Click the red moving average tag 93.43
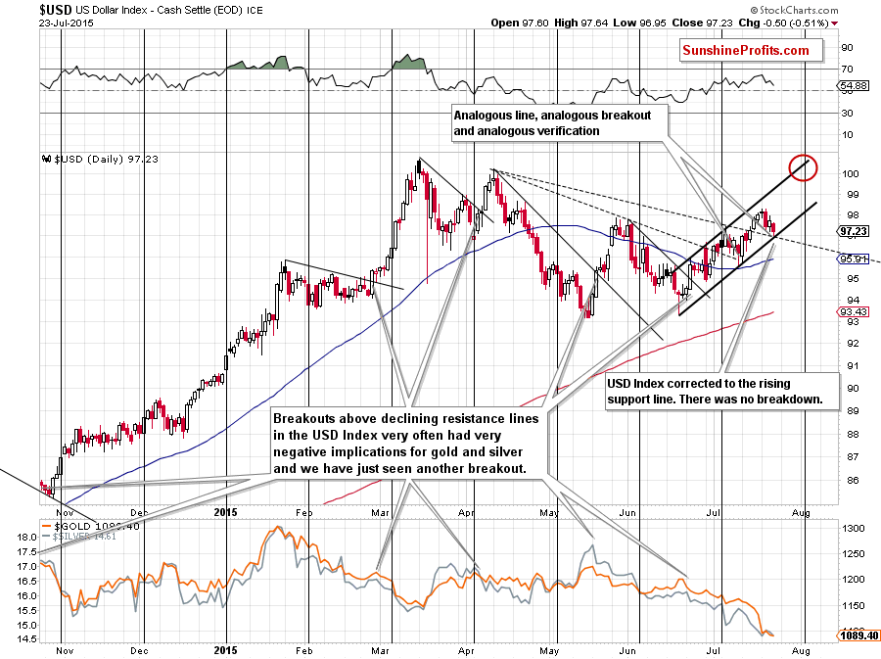Image resolution: width=881 pixels, height=659 pixels. coord(854,311)
